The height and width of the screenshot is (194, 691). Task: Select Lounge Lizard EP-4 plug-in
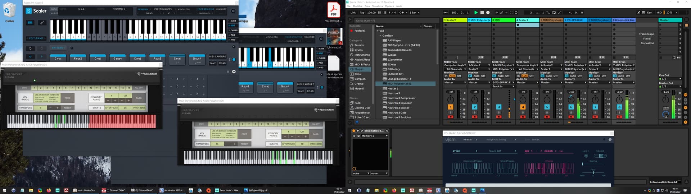[399, 79]
